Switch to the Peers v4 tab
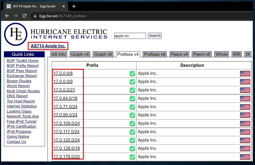255x165 pixels. click(179, 54)
